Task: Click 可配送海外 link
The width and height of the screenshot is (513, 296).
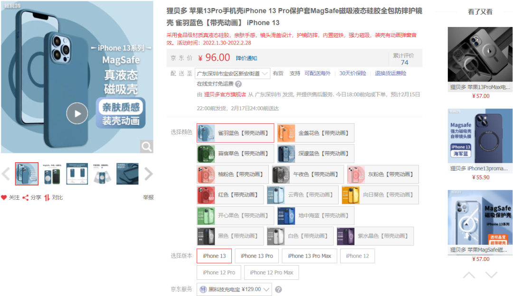Action: [x=318, y=73]
